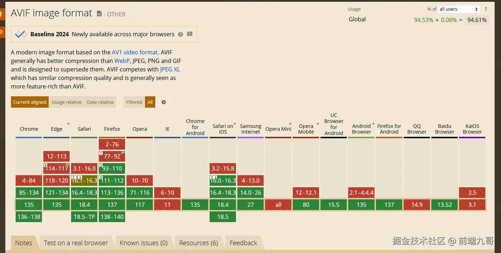Switch to Date relative view

click(100, 102)
